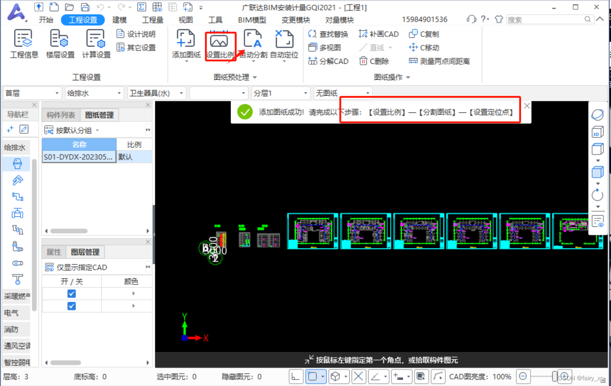Screen dimensions: 611x386
Task: Click the 补画CAD button
Action: pyautogui.click(x=378, y=34)
